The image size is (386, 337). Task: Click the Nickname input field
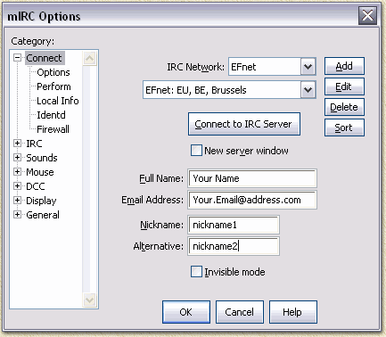(x=234, y=225)
